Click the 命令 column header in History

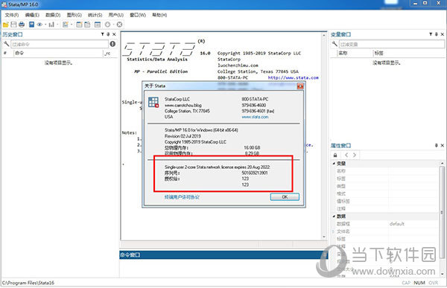coord(58,53)
